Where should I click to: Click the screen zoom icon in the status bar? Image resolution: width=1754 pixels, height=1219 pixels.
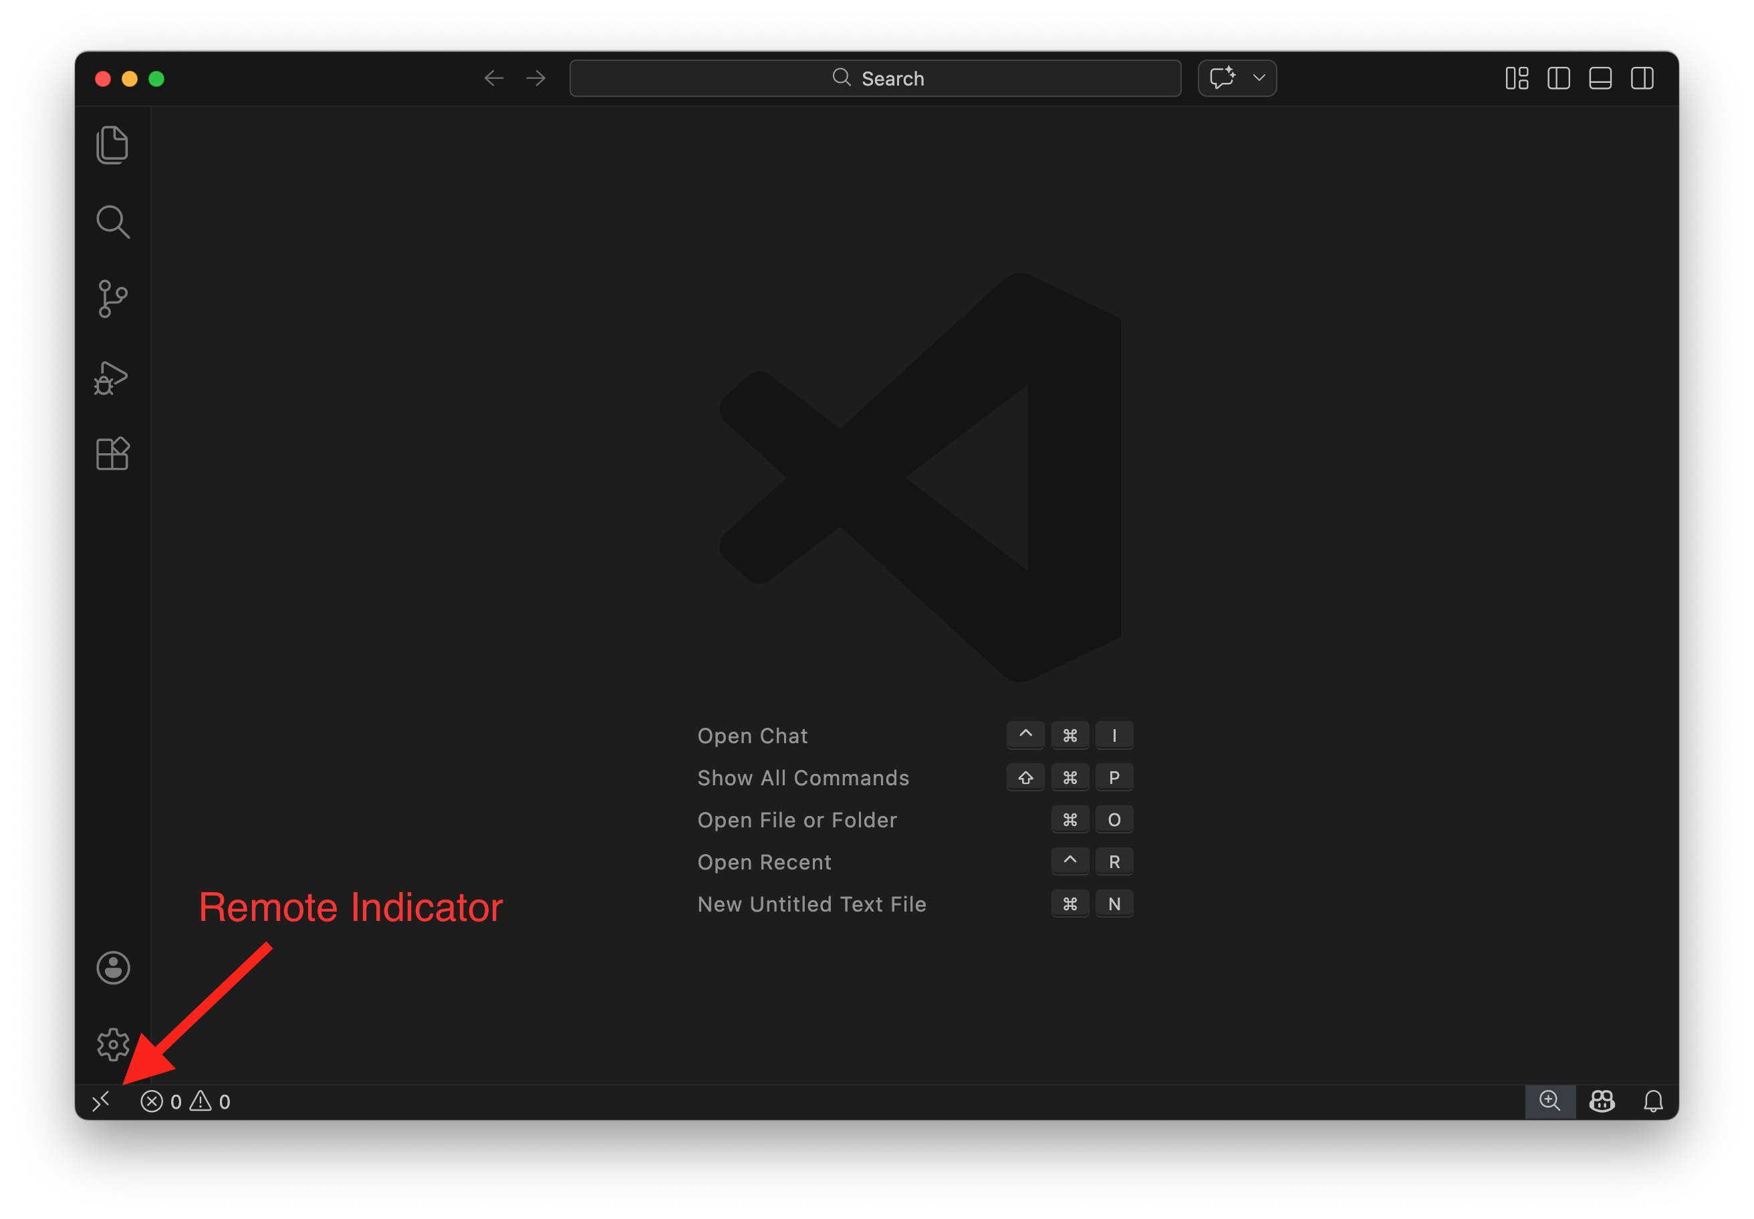pos(1550,1101)
